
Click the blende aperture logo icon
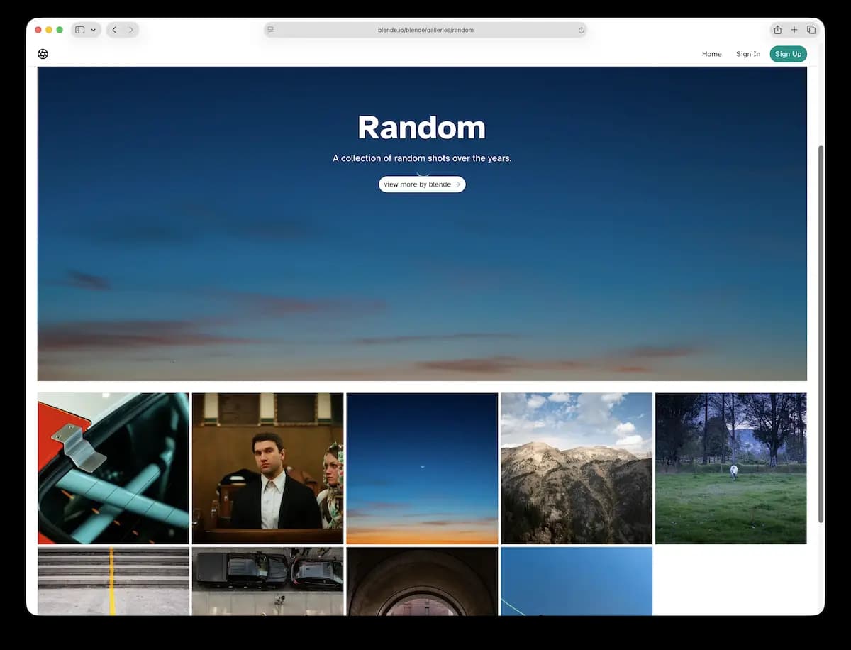tap(43, 54)
